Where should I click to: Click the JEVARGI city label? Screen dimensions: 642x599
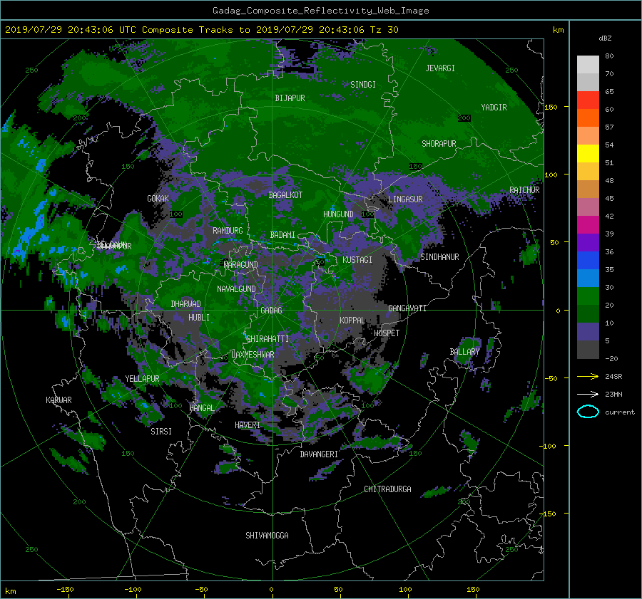(440, 68)
